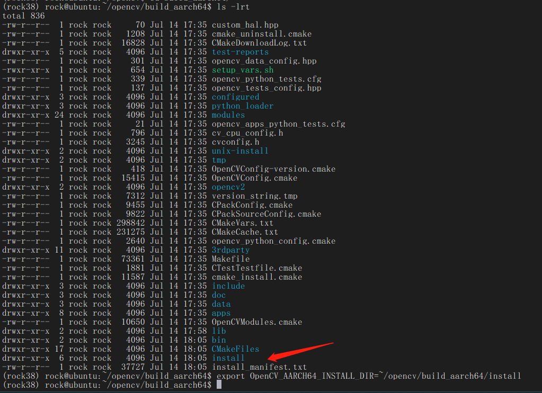Select the CMakeCache.txt file name
The height and width of the screenshot is (393, 542).
[245, 231]
